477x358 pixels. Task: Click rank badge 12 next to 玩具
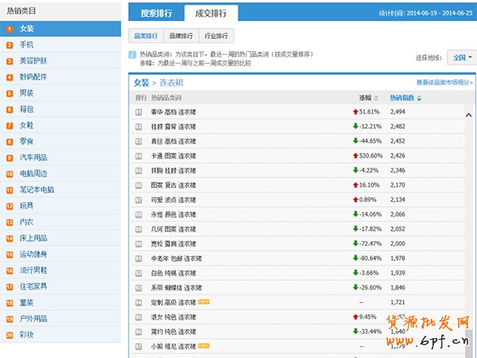(x=10, y=207)
